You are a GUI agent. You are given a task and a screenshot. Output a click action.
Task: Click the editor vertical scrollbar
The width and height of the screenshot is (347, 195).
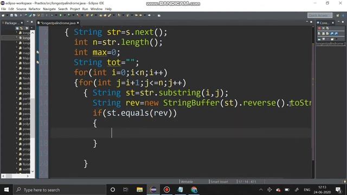pyautogui.click(x=313, y=102)
